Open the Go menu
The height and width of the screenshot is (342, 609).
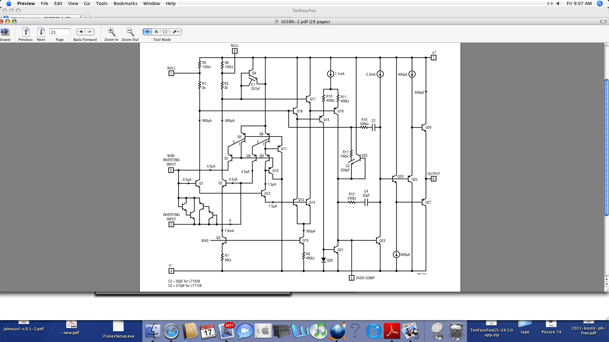coord(87,3)
